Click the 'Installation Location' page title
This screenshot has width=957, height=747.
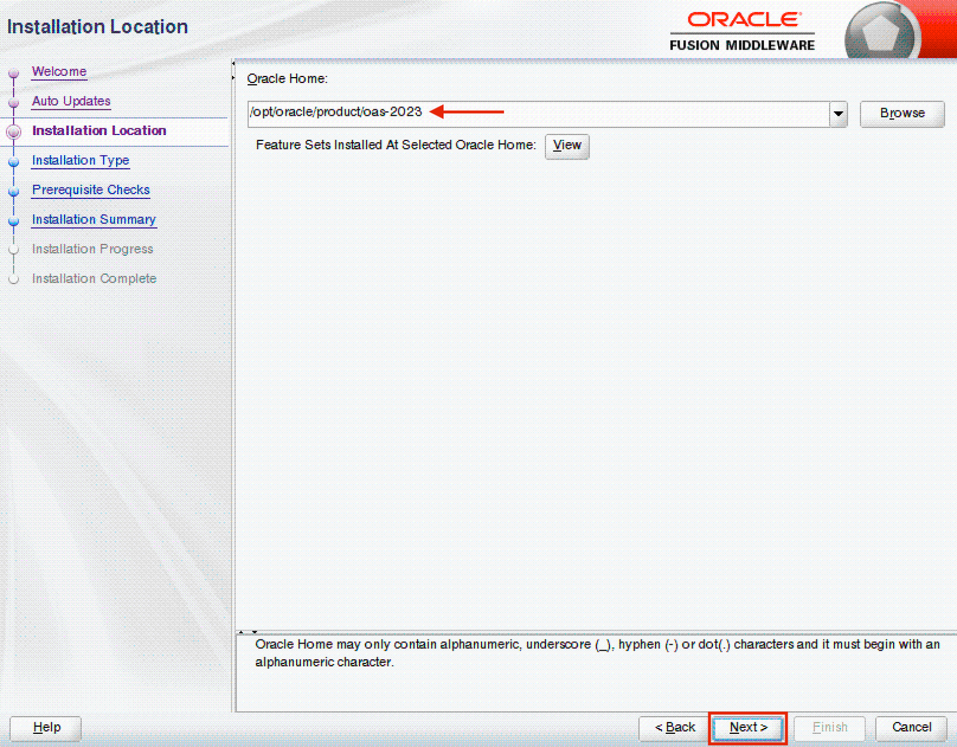97,27
